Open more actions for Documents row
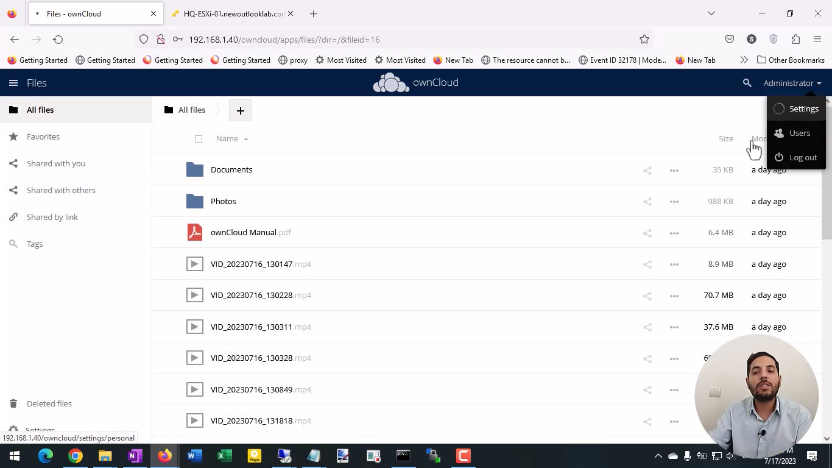This screenshot has height=468, width=832. coord(674,170)
